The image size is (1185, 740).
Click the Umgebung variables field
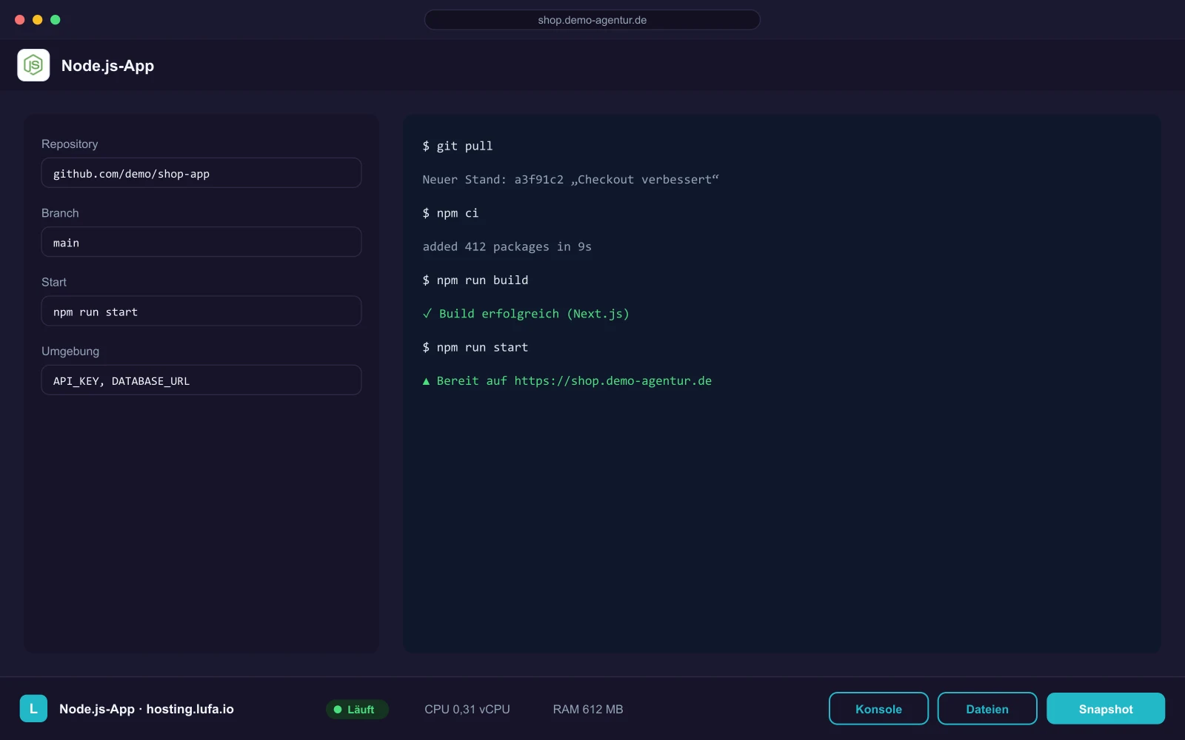201,380
